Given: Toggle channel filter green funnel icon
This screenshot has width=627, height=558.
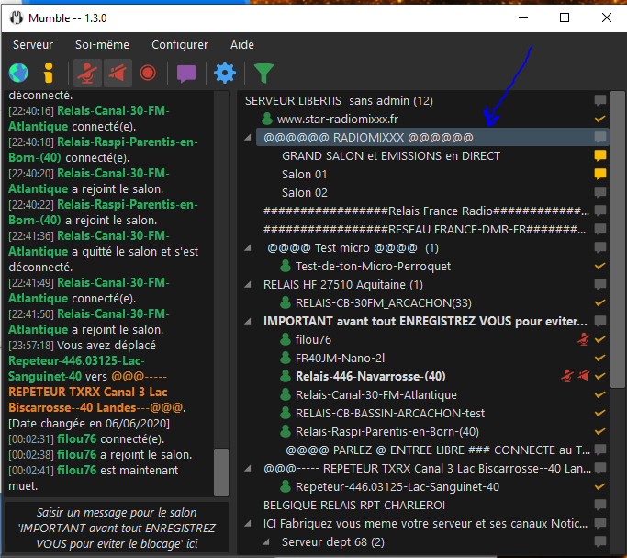Looking at the screenshot, I should [263, 74].
